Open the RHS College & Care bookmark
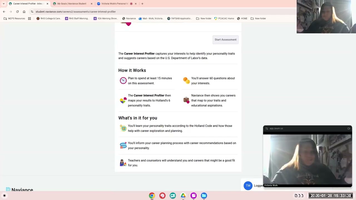Screen dimensions: 356x200 (x=49, y=18)
